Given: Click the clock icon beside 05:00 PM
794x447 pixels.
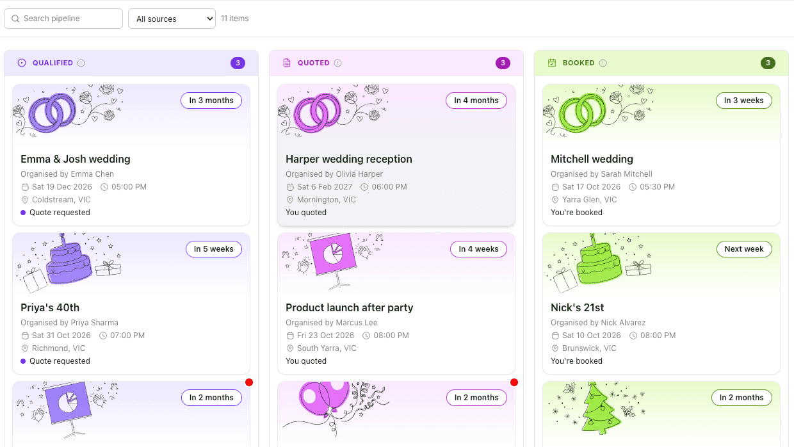Looking at the screenshot, I should click(104, 187).
